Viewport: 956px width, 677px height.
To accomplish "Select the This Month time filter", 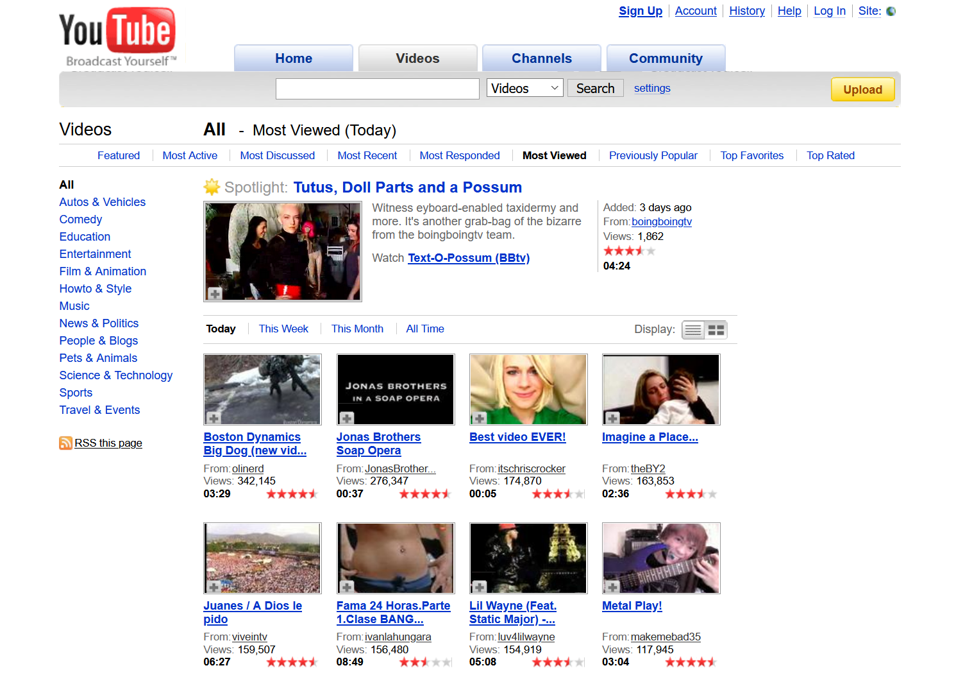I will [357, 329].
